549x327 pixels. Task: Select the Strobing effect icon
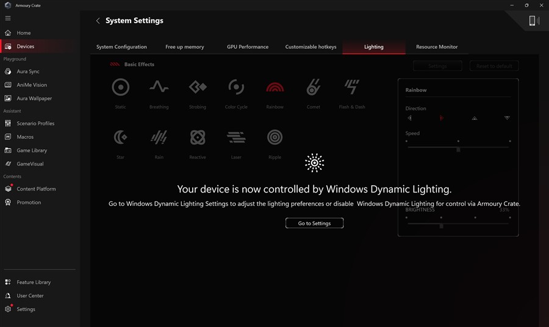(198, 88)
